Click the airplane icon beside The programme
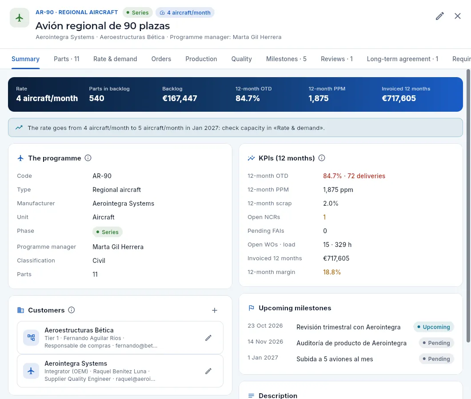 (21, 158)
